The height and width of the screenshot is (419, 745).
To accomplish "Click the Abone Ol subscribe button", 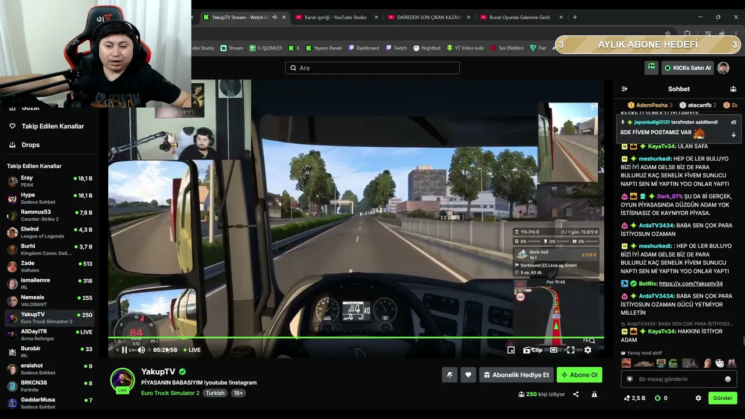I will coord(579,375).
